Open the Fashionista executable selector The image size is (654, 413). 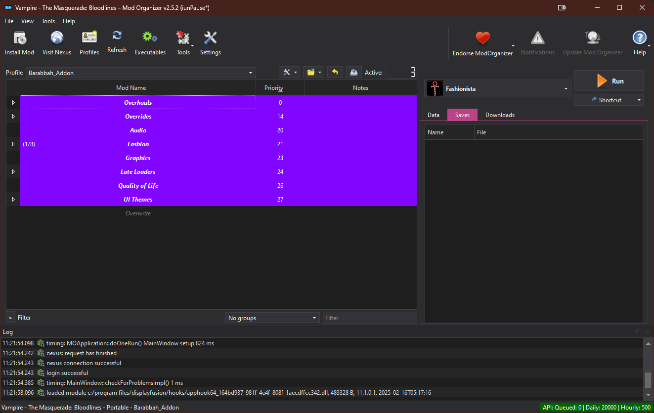565,88
